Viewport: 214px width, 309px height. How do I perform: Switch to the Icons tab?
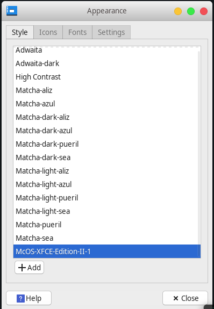tap(48, 32)
